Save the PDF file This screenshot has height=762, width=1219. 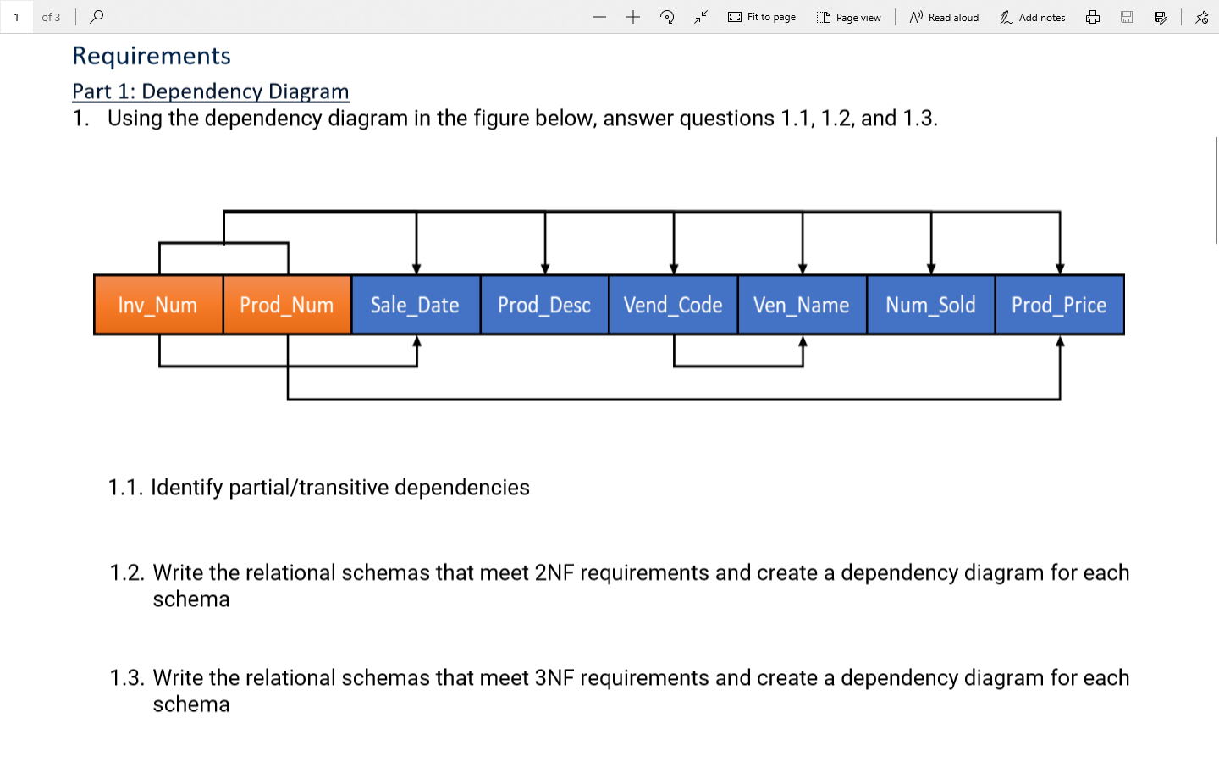click(1126, 17)
